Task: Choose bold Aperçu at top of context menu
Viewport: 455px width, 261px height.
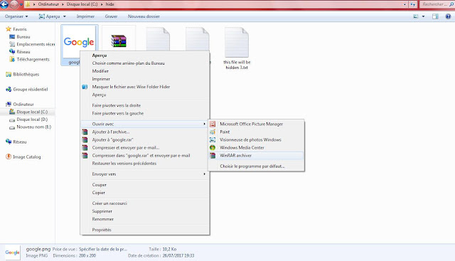Action: (100, 55)
